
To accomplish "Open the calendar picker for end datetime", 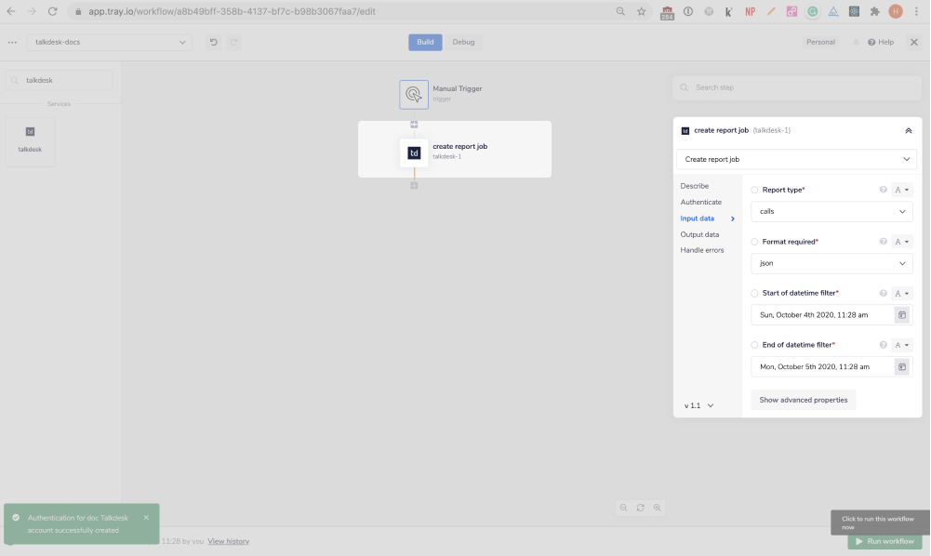I will point(900,366).
